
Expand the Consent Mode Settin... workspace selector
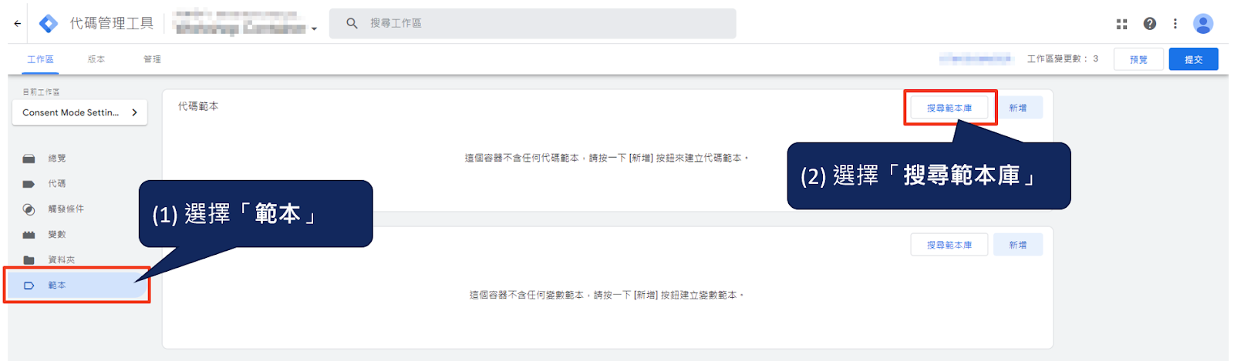tap(79, 112)
